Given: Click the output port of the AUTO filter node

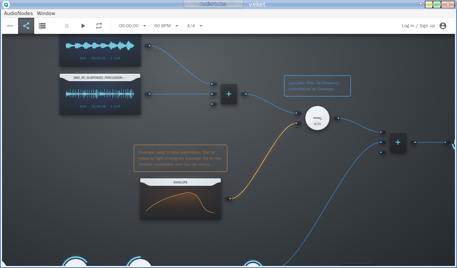Looking at the screenshot, I should [x=337, y=118].
